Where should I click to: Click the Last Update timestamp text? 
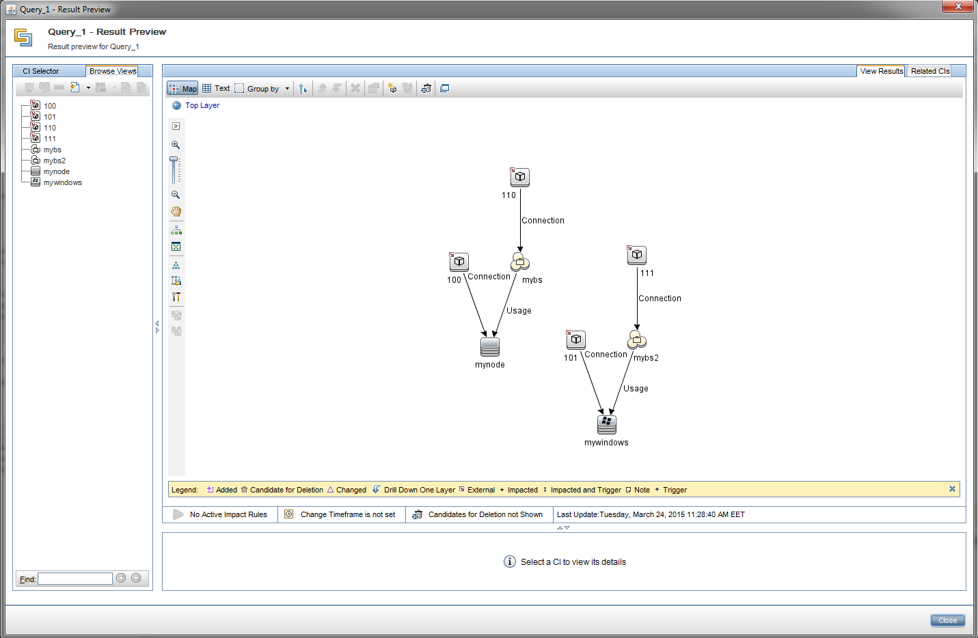click(x=651, y=514)
